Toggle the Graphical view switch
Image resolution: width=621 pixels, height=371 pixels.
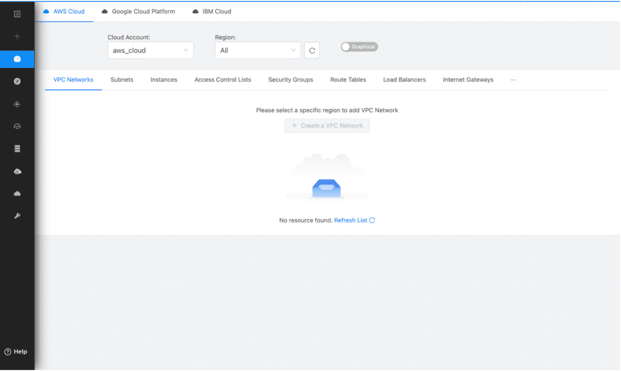[x=359, y=47]
